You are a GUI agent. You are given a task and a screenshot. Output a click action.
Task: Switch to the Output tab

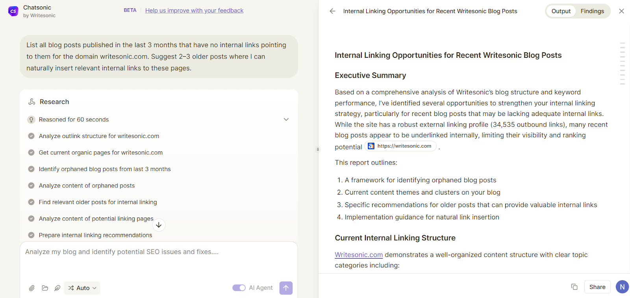pyautogui.click(x=561, y=11)
